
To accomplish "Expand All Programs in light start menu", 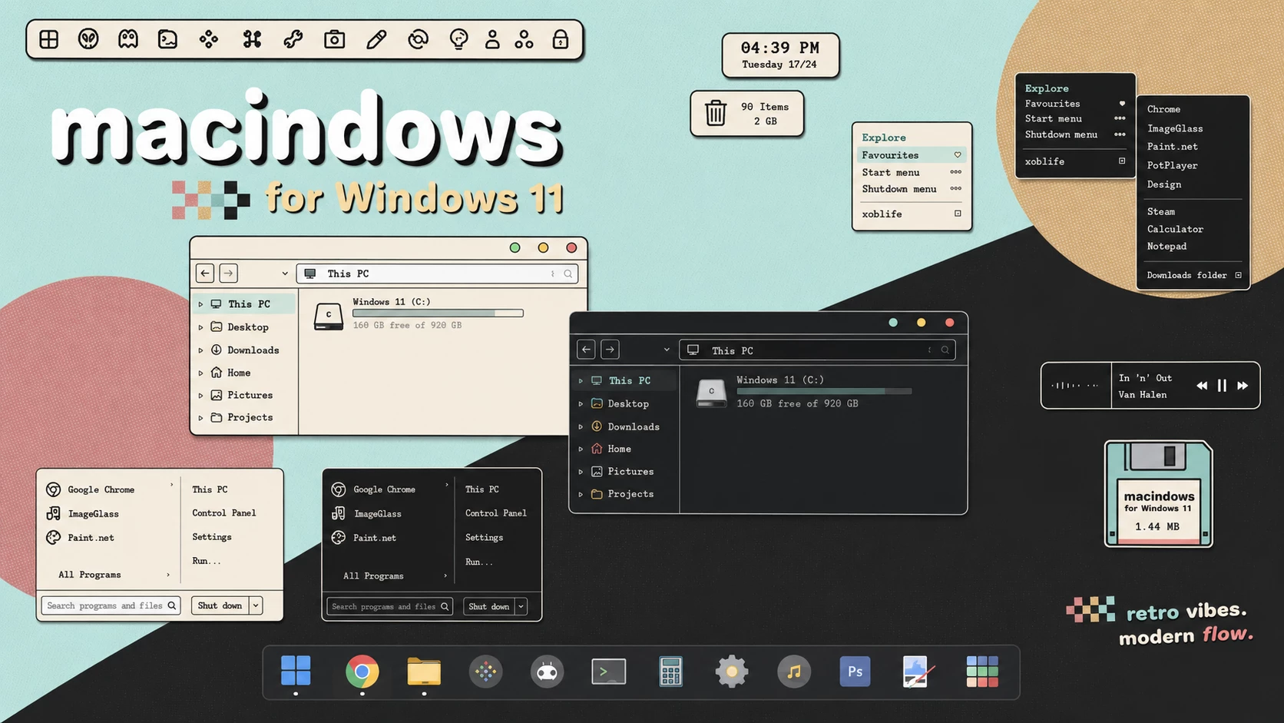I will tap(114, 575).
